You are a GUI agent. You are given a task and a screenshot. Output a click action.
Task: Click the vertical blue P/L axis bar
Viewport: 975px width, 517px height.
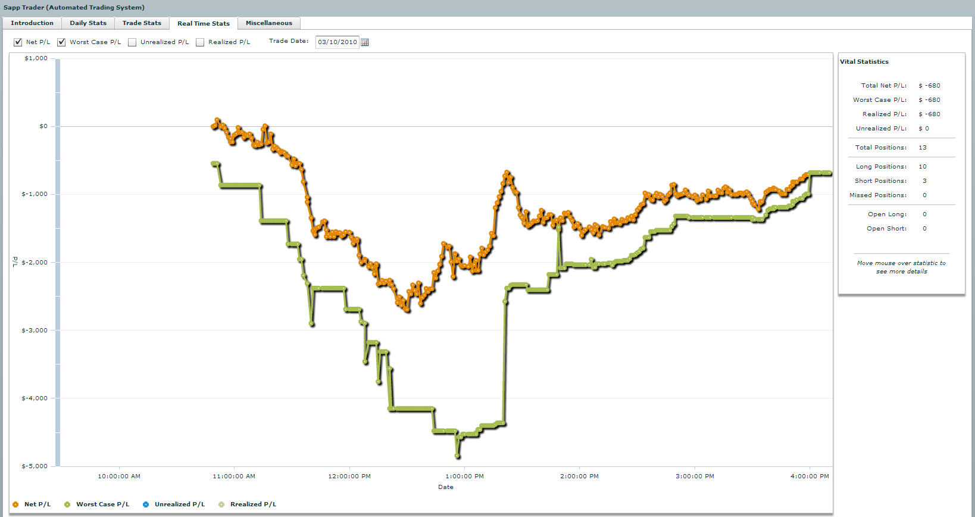point(58,262)
